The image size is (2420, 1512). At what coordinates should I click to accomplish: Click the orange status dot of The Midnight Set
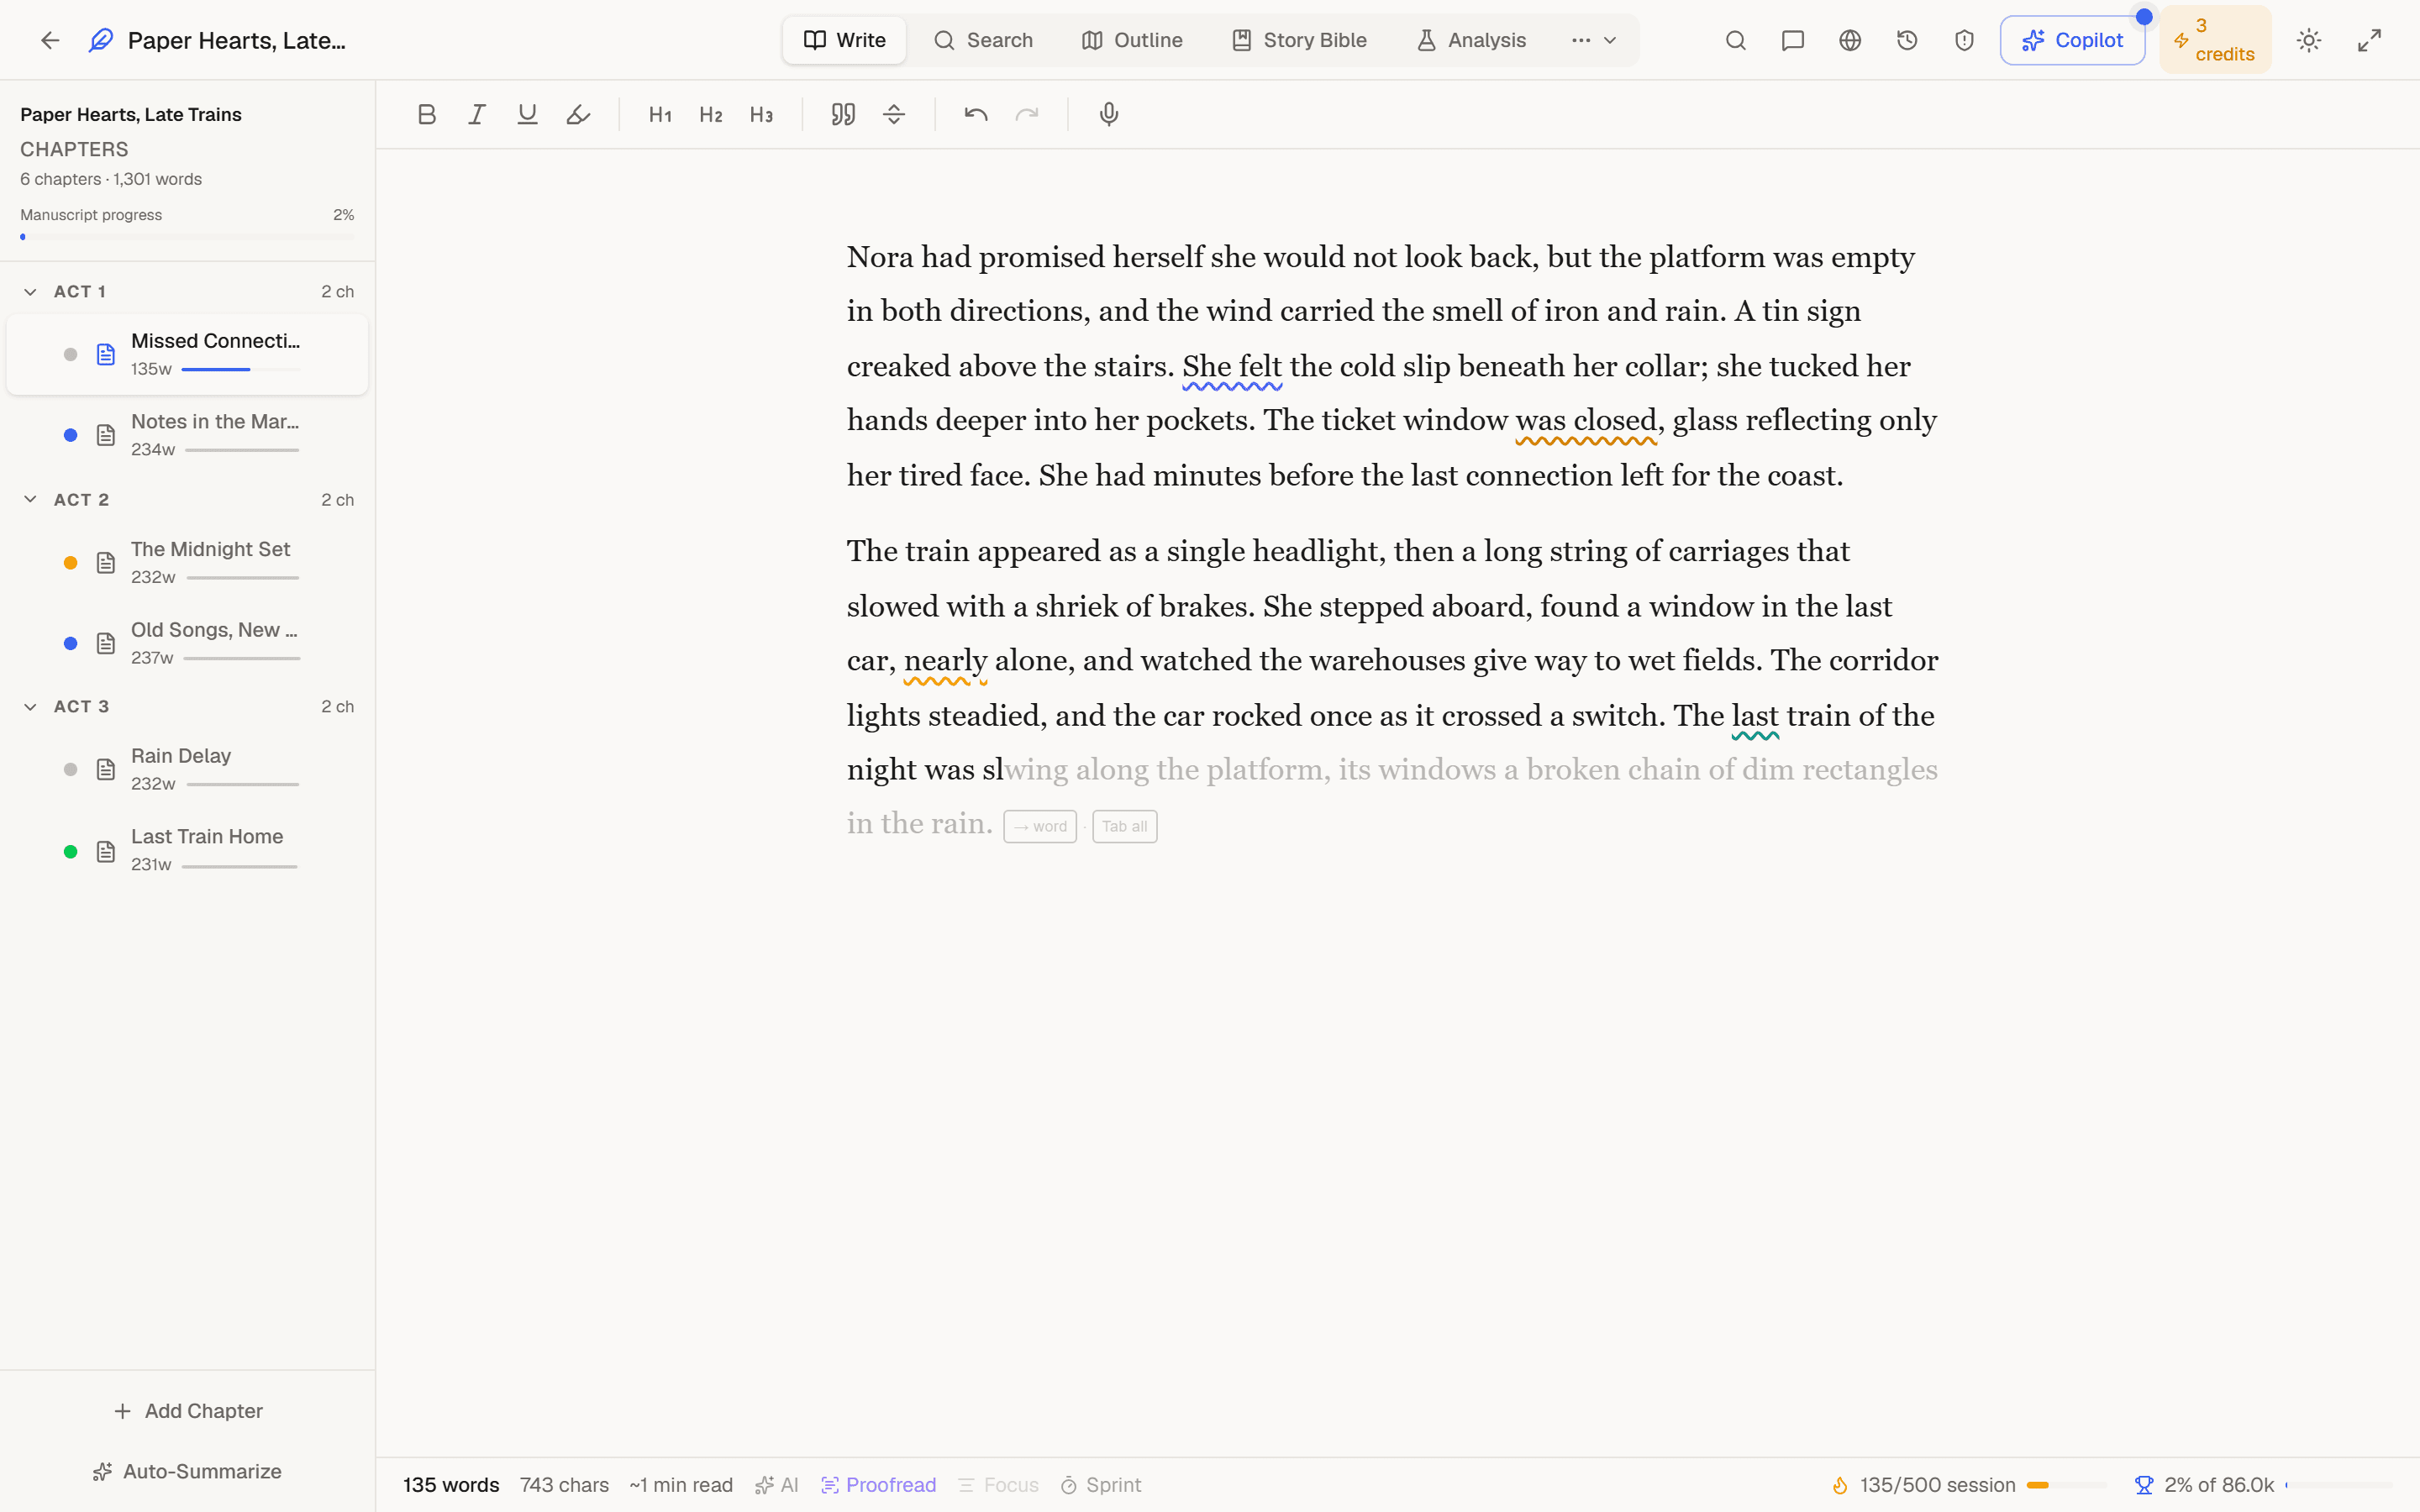click(x=70, y=562)
